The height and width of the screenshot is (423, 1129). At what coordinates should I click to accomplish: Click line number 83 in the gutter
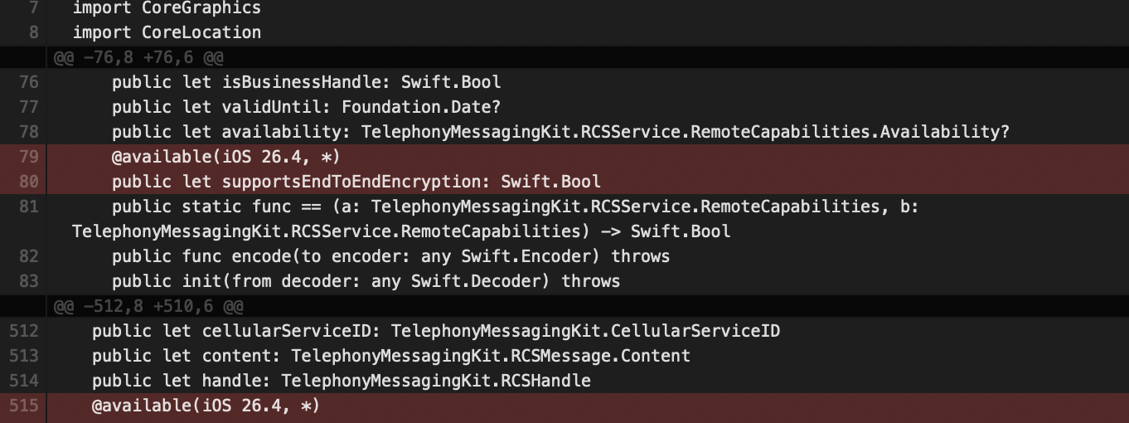pyautogui.click(x=28, y=282)
